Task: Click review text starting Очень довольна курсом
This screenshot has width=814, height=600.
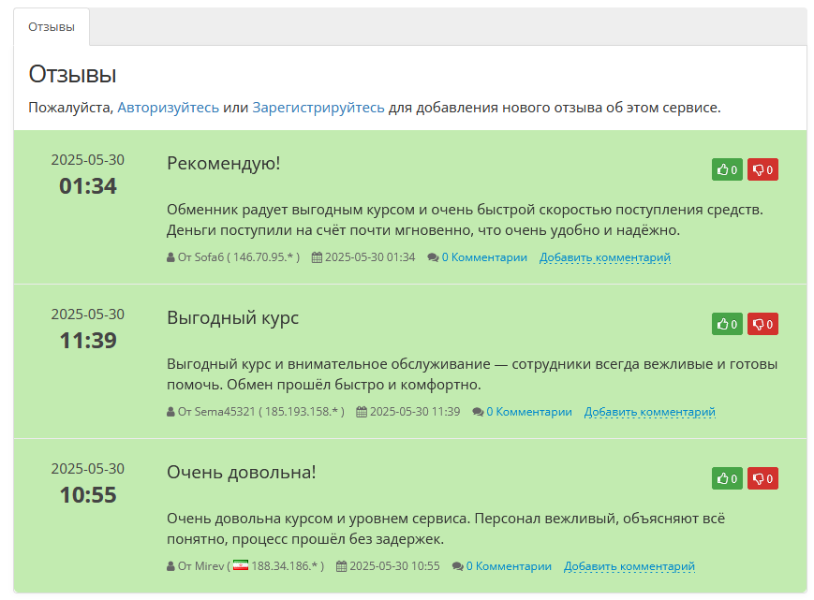Action: [x=446, y=529]
